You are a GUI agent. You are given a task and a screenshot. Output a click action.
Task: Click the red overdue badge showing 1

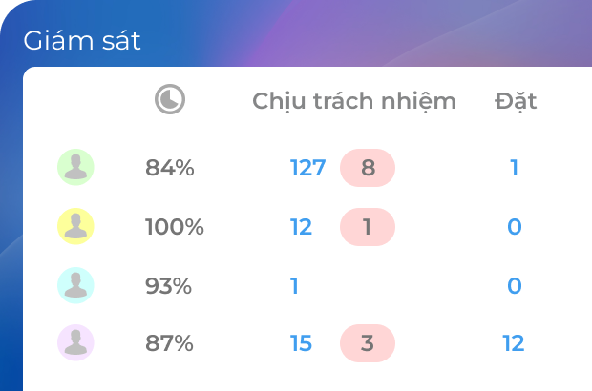[x=368, y=227]
